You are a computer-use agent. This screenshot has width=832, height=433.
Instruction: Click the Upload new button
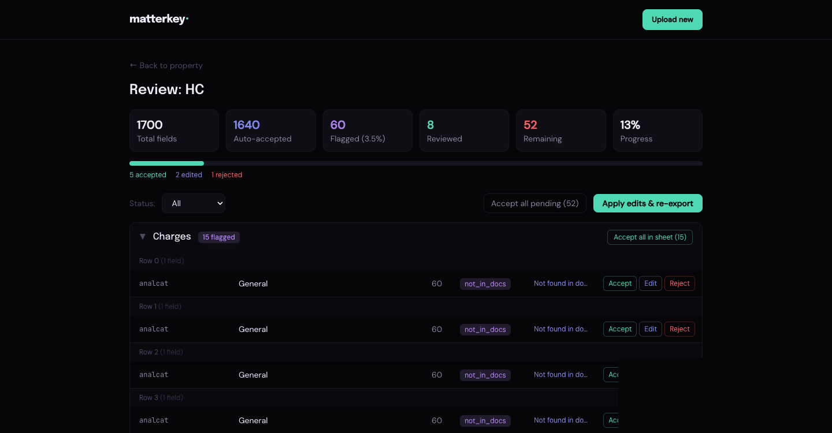tap(672, 19)
